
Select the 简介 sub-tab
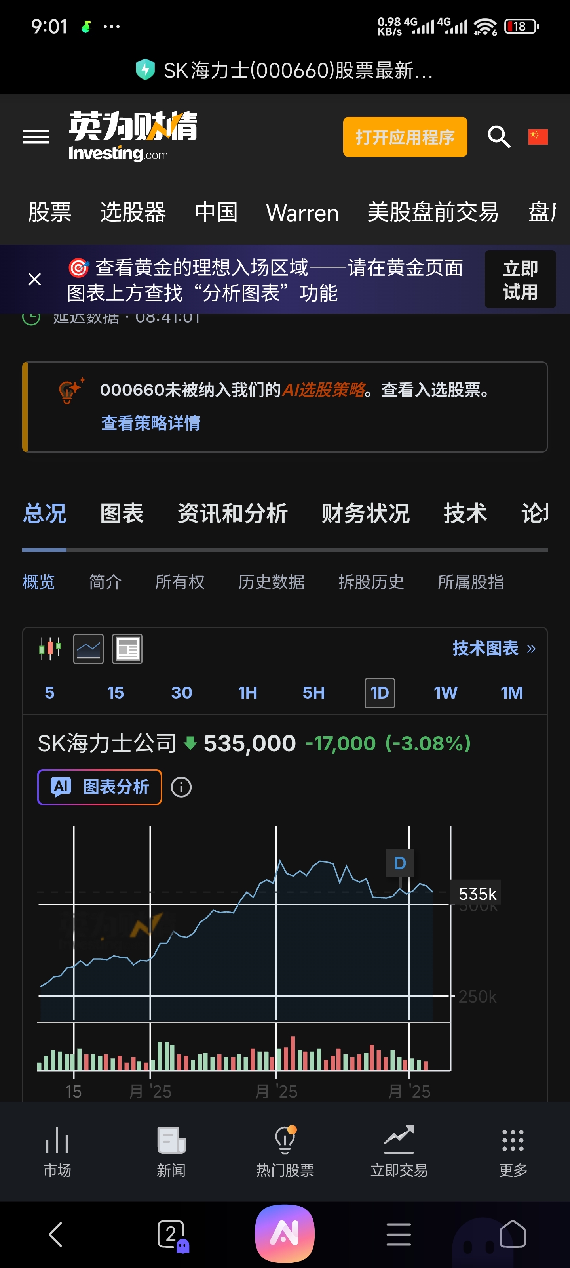click(105, 582)
